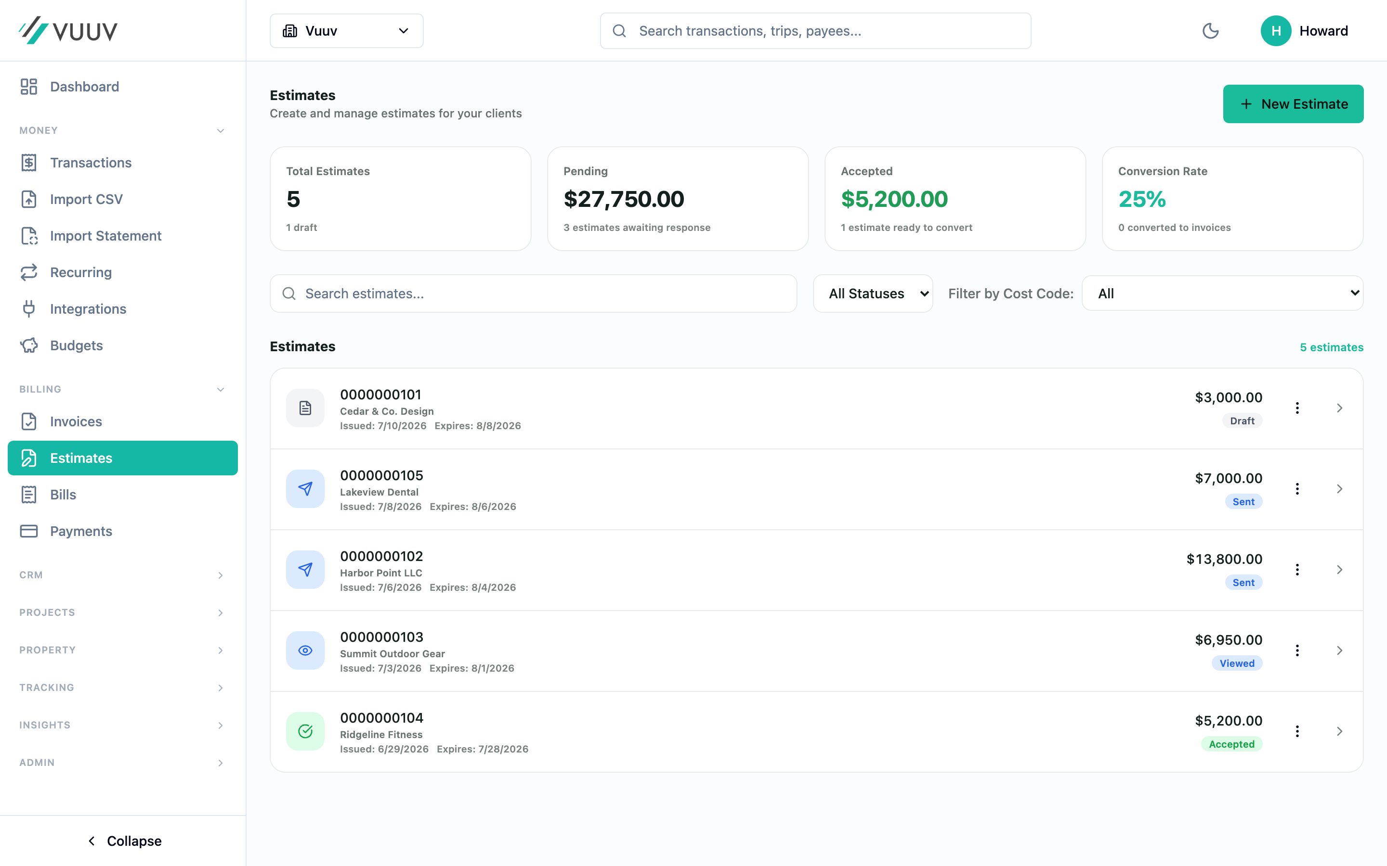Click the Payments card icon
1387x866 pixels.
[x=29, y=531]
